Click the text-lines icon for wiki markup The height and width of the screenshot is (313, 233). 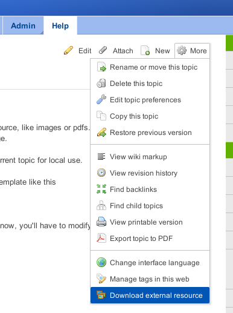click(x=101, y=157)
